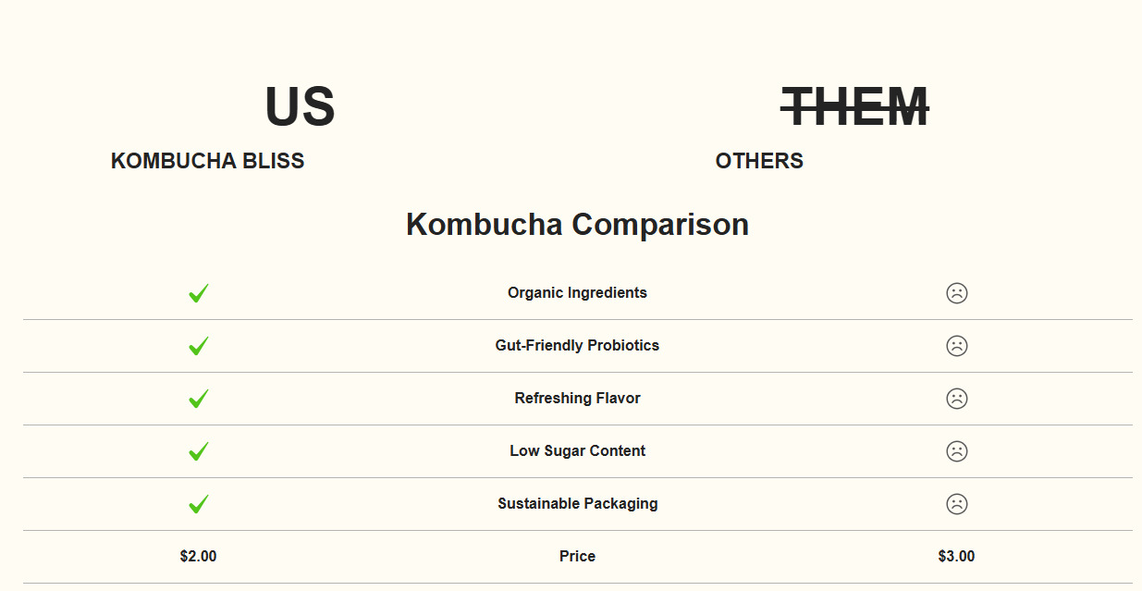The width and height of the screenshot is (1142, 591).
Task: Click the green checkmark for Refreshing Flavor
Action: point(198,399)
